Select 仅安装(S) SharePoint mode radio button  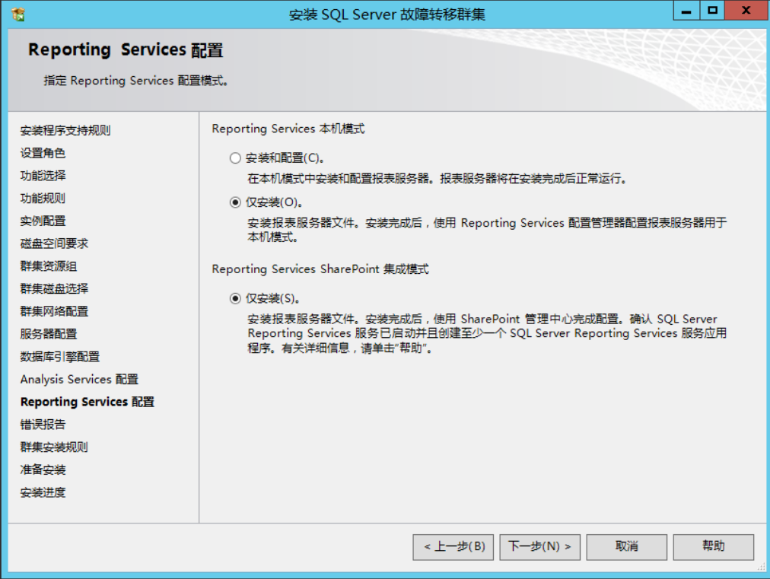click(x=235, y=298)
